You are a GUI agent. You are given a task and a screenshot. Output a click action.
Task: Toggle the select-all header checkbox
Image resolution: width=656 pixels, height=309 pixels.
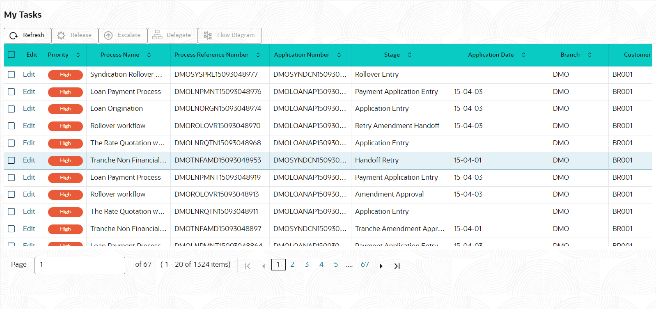point(11,55)
